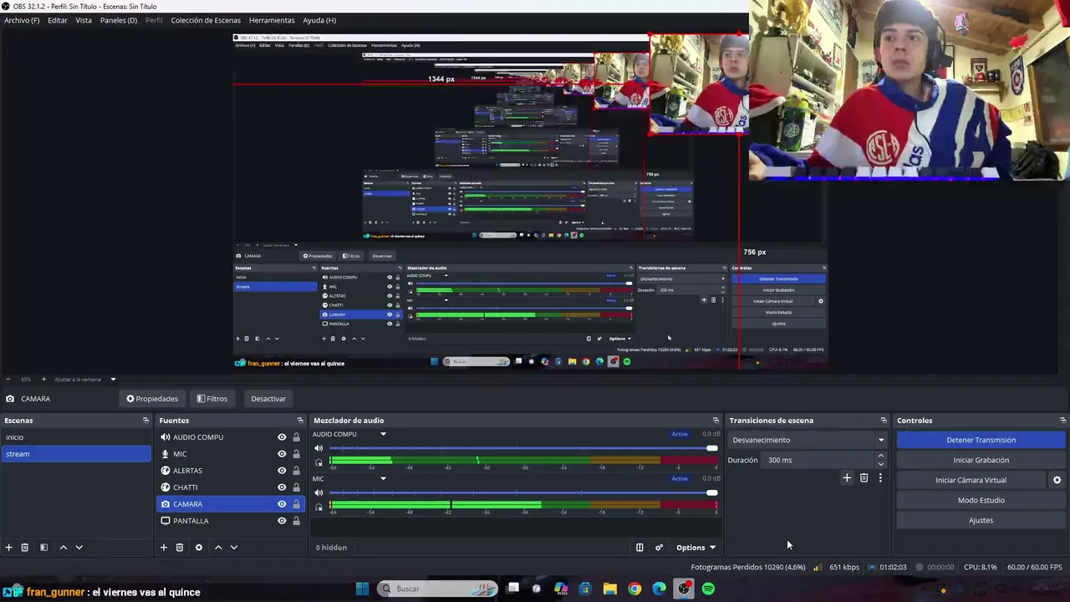Adjust MIC volume slider handle
The height and width of the screenshot is (602, 1070).
711,492
